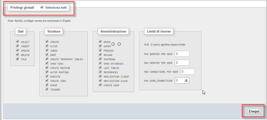This screenshot has height=120, width=267.
Task: Uncheck the ALTER ROUTINE privilege
Action: pyautogui.click(x=47, y=72)
